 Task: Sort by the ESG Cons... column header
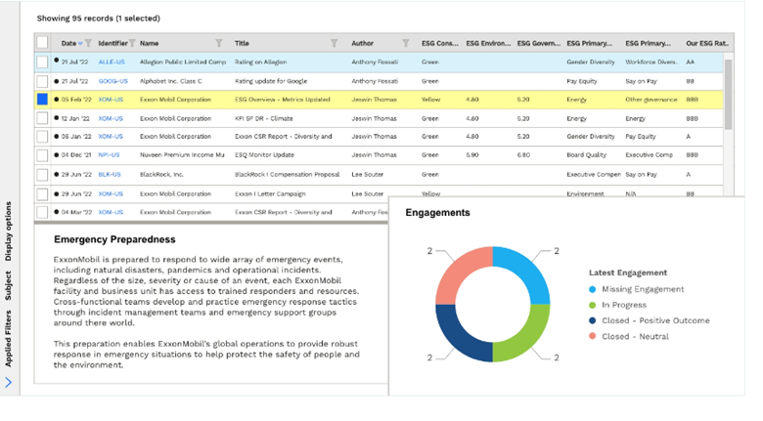440,43
